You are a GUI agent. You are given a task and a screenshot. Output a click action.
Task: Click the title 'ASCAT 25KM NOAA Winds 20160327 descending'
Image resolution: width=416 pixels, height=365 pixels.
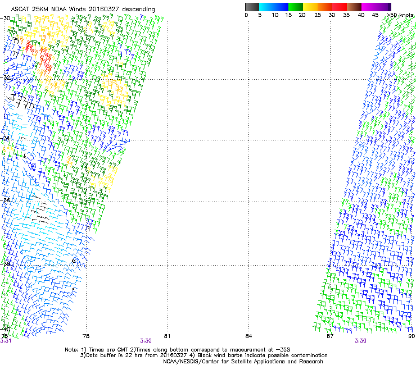pos(83,9)
